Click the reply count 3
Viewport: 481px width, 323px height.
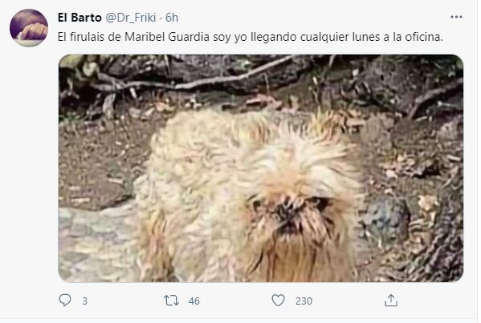point(84,301)
